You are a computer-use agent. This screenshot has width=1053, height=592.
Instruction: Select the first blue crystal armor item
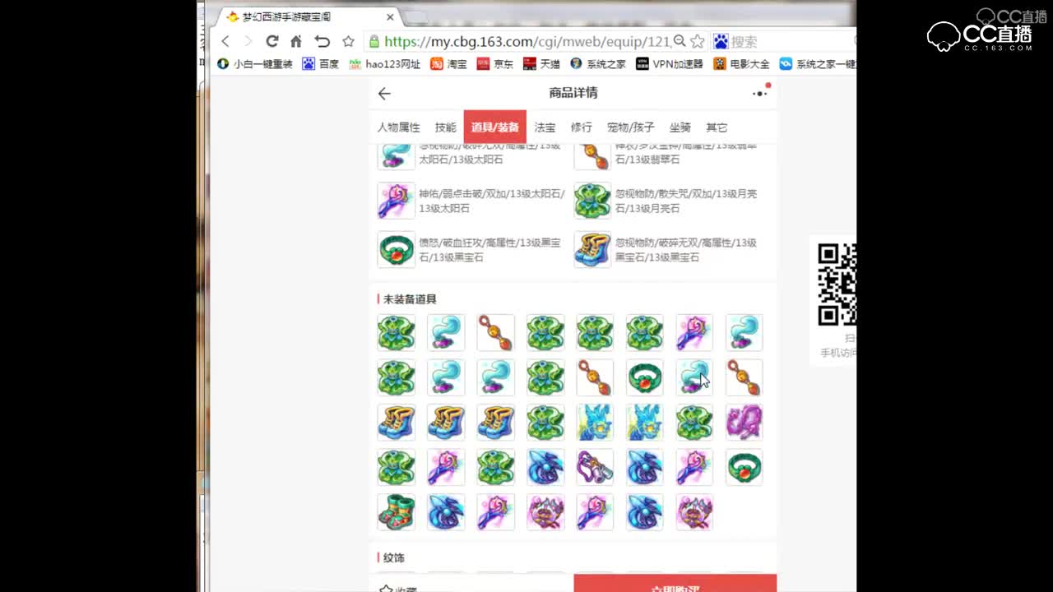595,422
